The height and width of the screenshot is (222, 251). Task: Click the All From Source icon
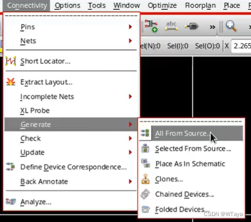(x=145, y=133)
